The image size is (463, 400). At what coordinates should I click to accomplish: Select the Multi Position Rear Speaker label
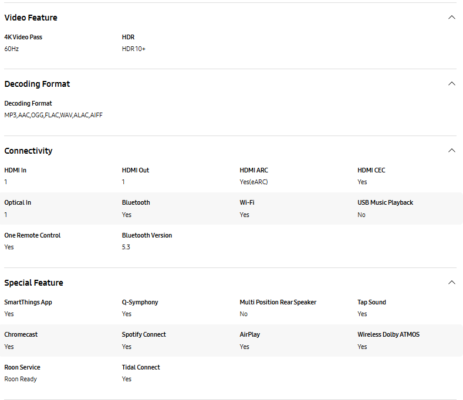pos(278,302)
